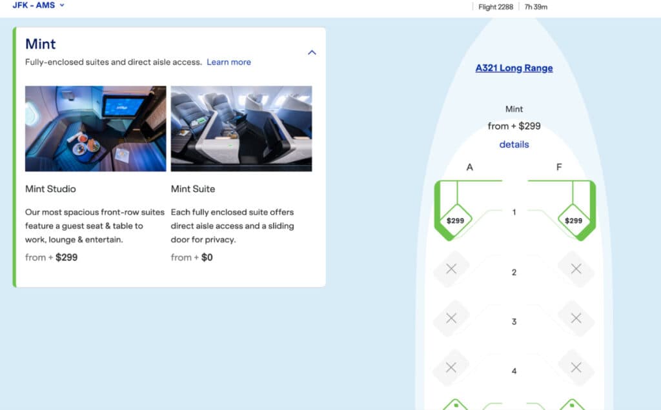Open the A321 Long Range aircraft link

[514, 68]
